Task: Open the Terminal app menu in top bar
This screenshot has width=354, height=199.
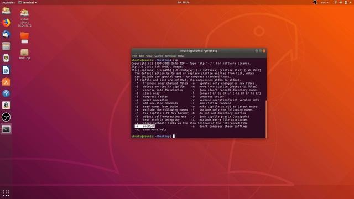Action: click(x=28, y=2)
